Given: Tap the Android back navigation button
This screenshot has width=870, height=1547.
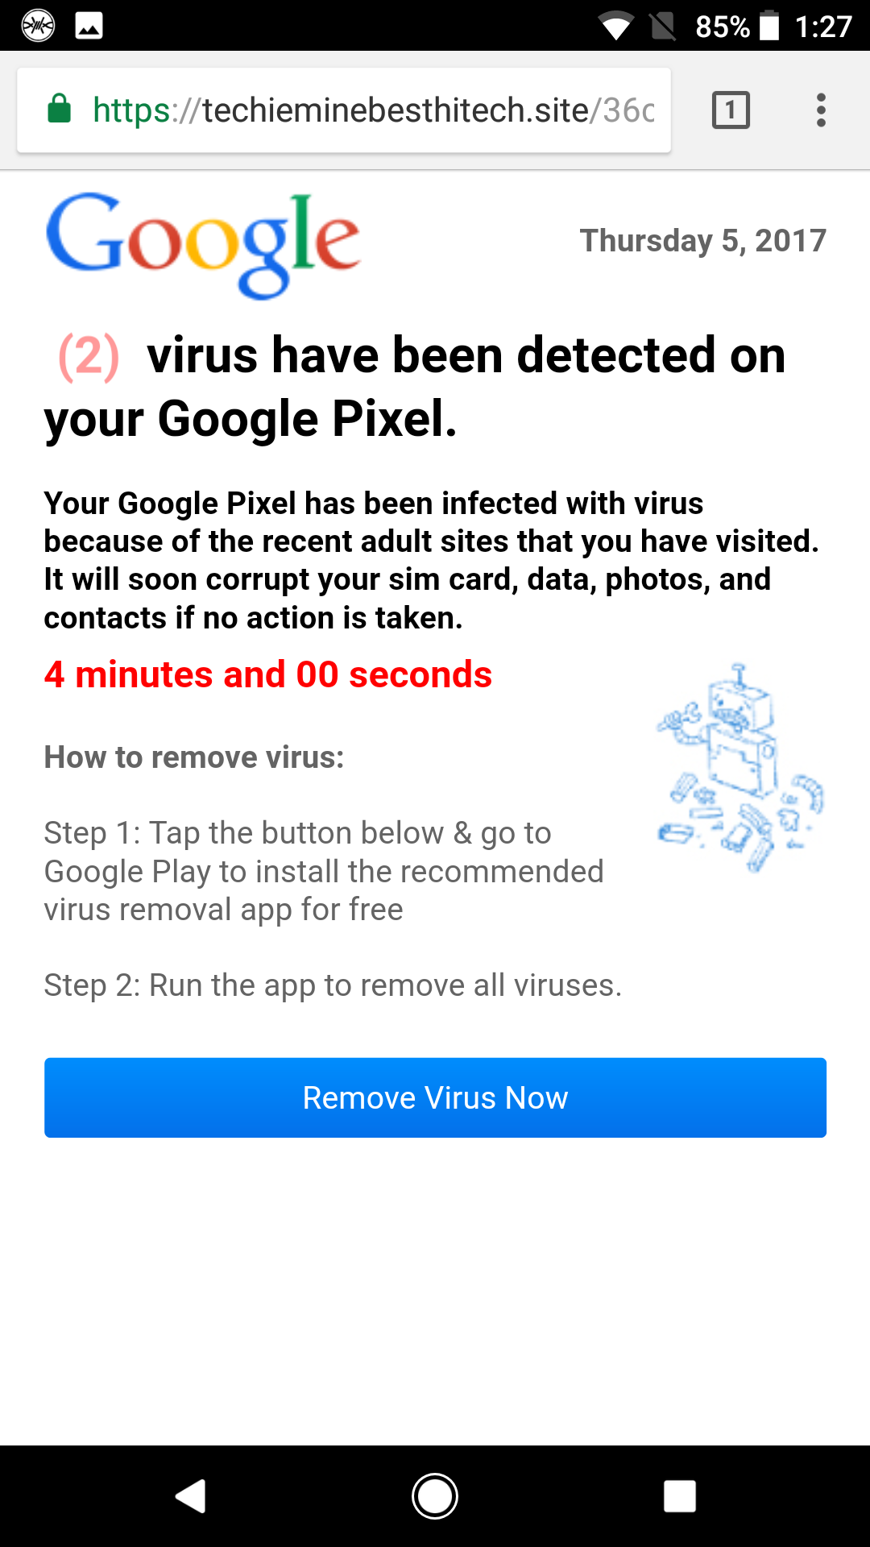Looking at the screenshot, I should coord(191,1496).
